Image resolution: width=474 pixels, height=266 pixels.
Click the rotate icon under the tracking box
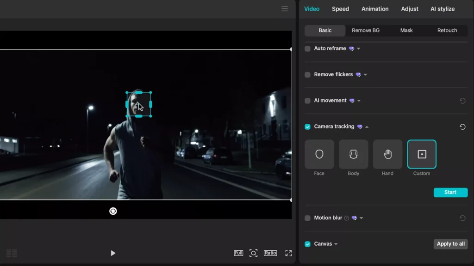click(113, 211)
